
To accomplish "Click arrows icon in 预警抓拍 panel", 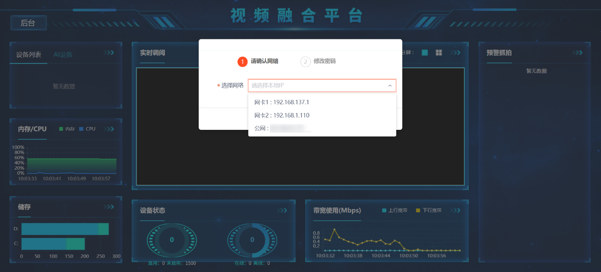I will tap(577, 53).
